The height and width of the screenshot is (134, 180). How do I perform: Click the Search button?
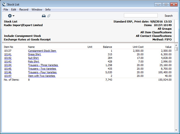[x=168, y=16]
